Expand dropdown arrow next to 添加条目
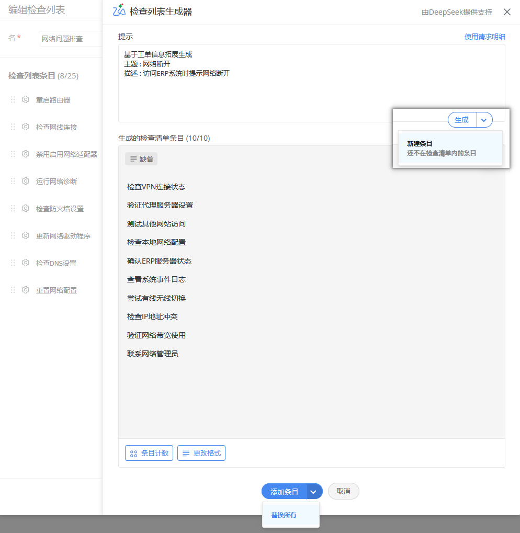The width and height of the screenshot is (520, 533). 314,492
